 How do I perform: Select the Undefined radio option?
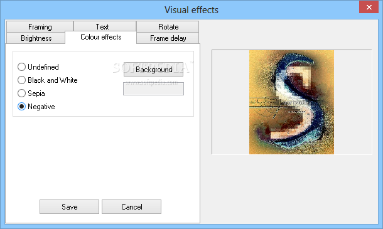point(38,67)
